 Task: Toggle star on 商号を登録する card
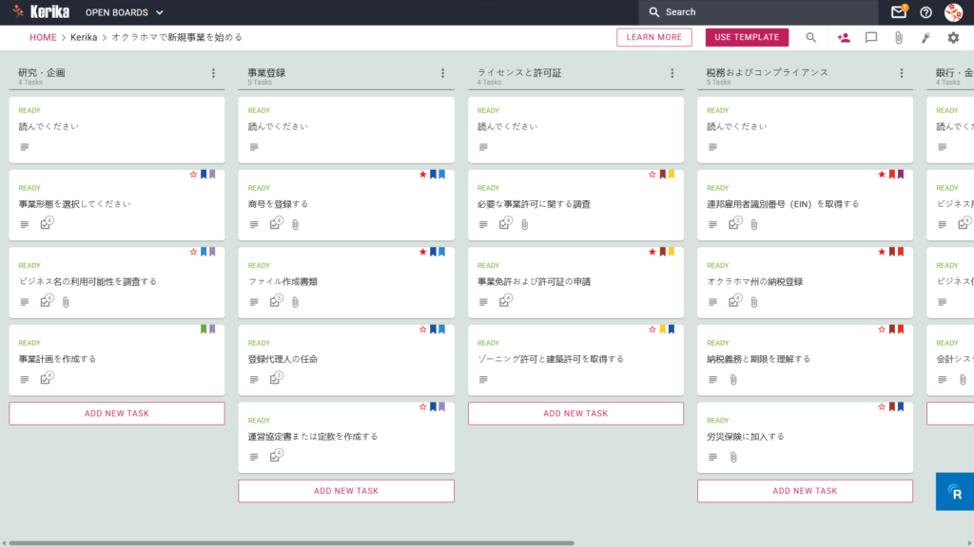(x=423, y=175)
